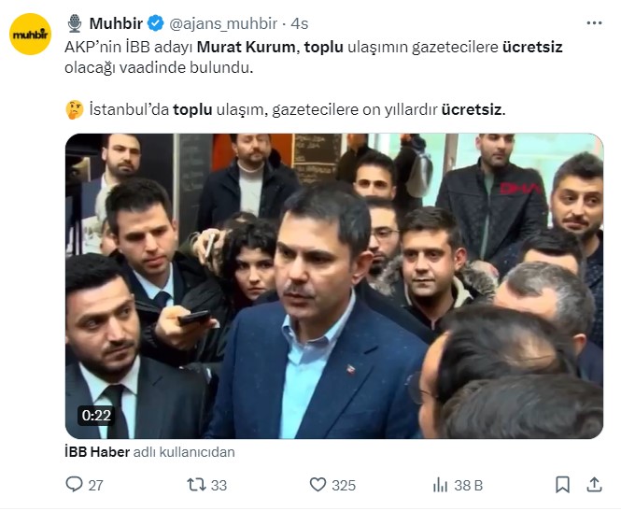
Task: Share the tweet using the upload arrow icon
Action: point(594,485)
